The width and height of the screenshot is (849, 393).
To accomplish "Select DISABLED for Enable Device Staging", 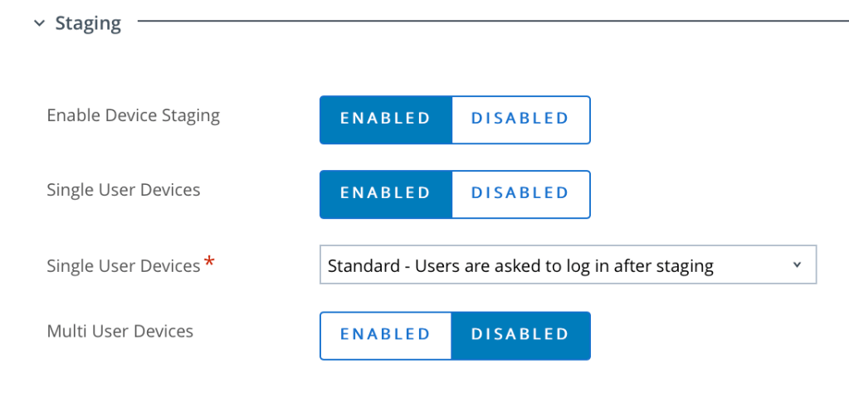I will (x=520, y=119).
